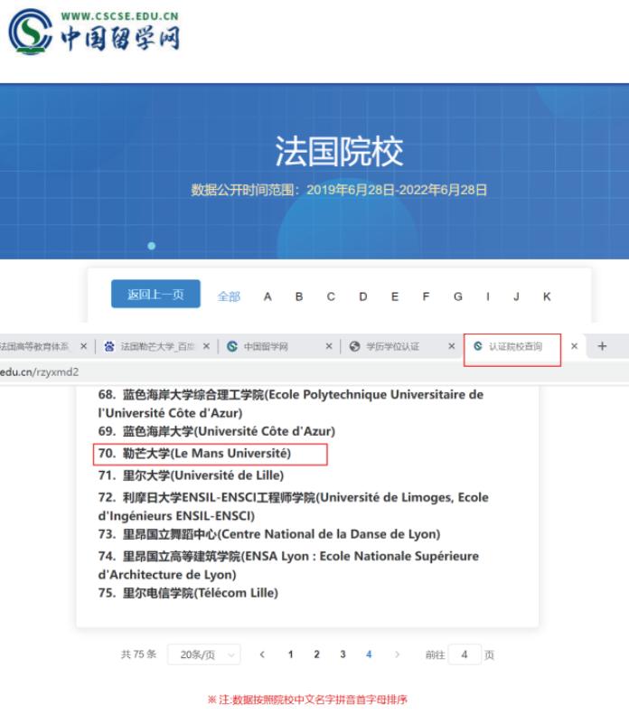
Task: Click favicon on 认证院校查询 tab
Action: click(x=478, y=346)
